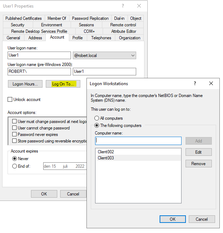Screen dimensions: 223x233
Task: Tick Password never expires checkbox
Action: pos(15,135)
